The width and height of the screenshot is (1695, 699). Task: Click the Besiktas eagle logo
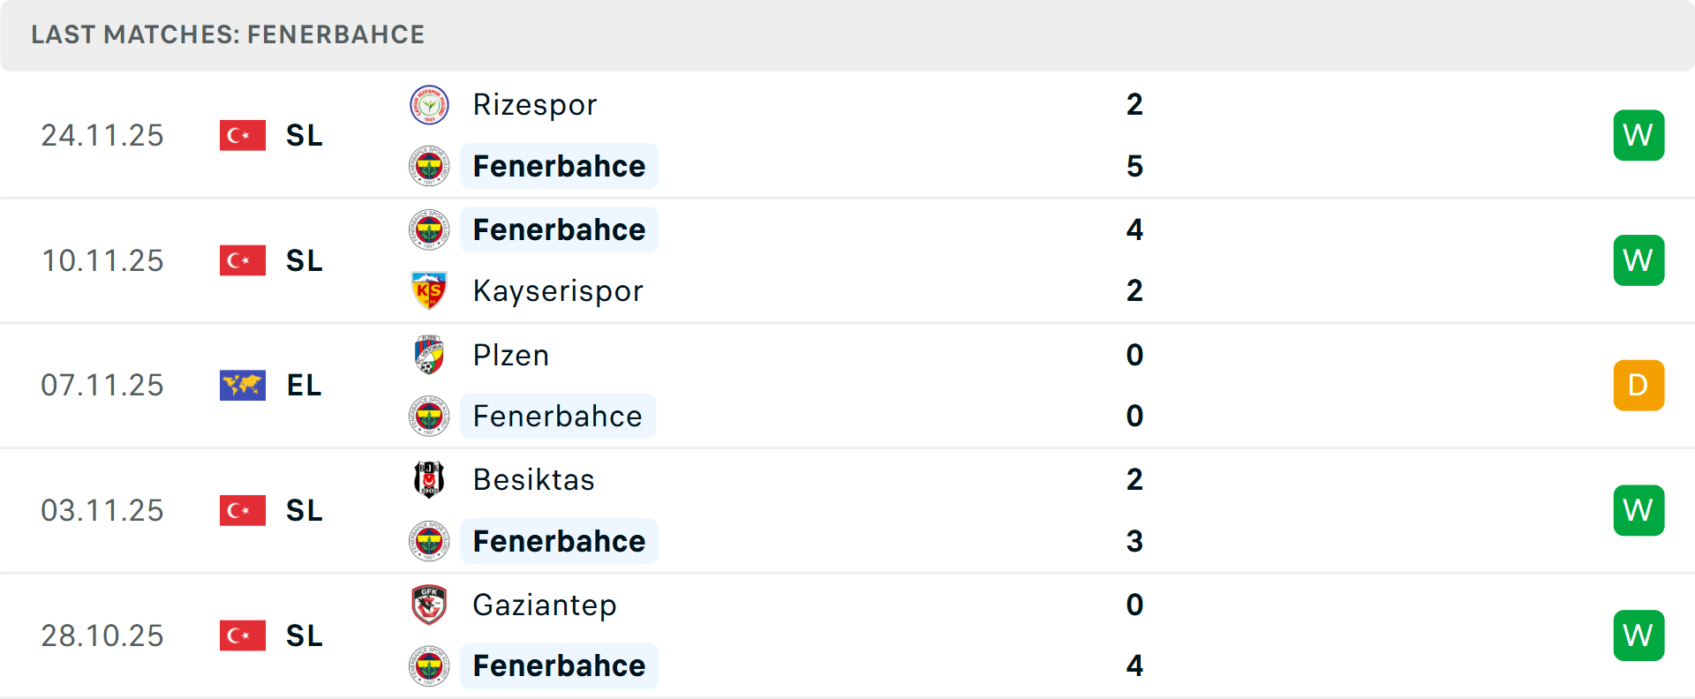coord(429,479)
